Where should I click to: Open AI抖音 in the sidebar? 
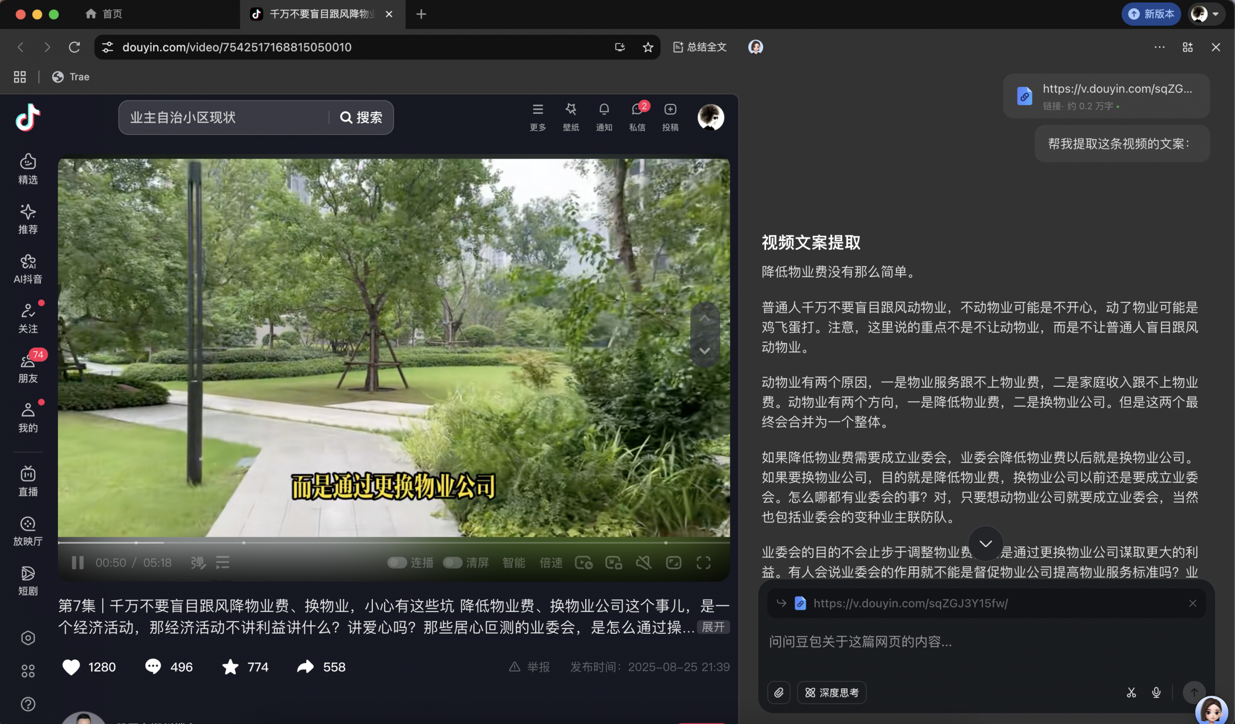28,267
